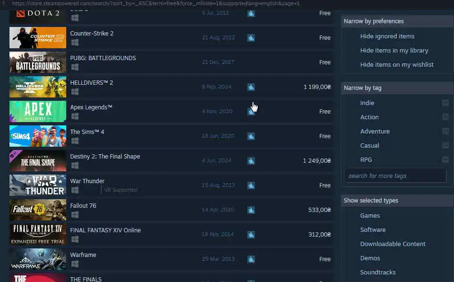The width and height of the screenshot is (454, 282).
Task: Click the War Thunder capsule image
Action: tap(38, 185)
